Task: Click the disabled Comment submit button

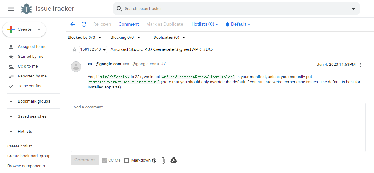Action: coord(85,160)
